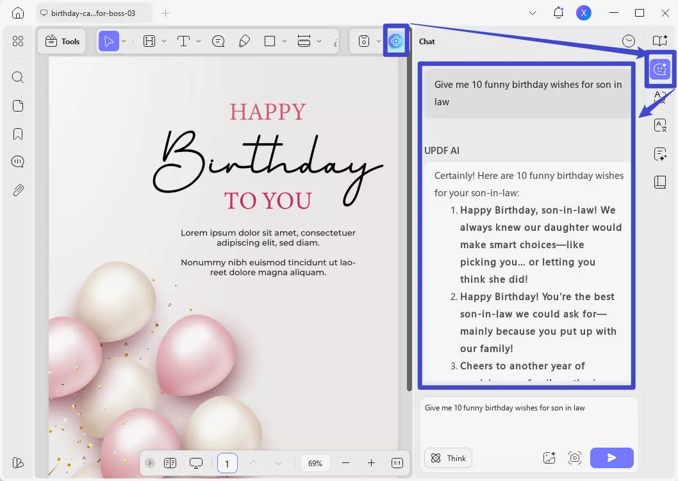The height and width of the screenshot is (481, 678).
Task: Click the 'Chat' panel title
Action: click(x=427, y=42)
